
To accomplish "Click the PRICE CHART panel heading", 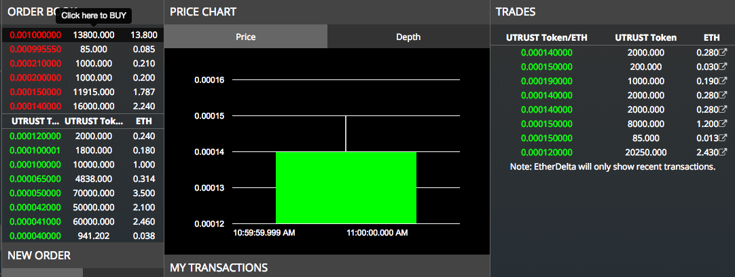I will (203, 12).
